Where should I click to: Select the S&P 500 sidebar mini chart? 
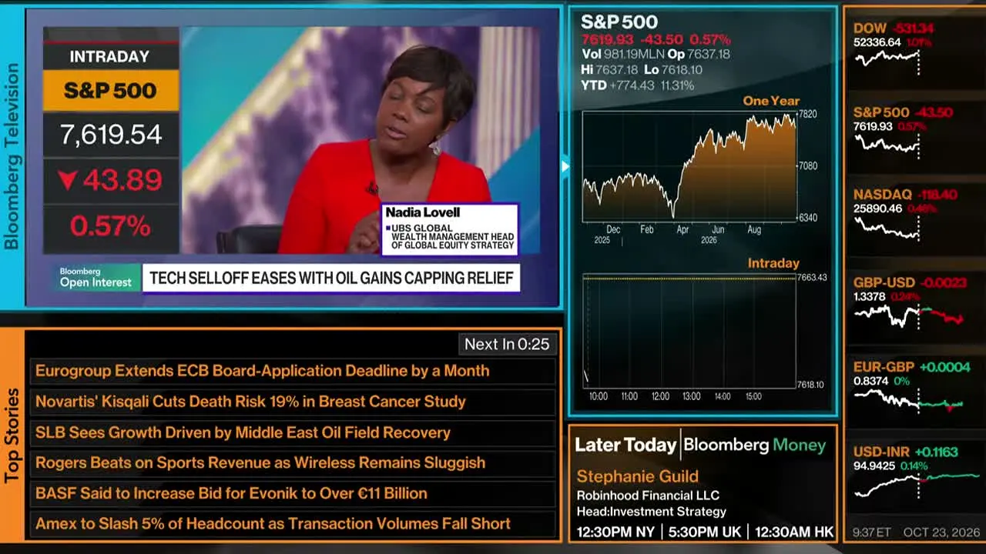[x=887, y=144]
